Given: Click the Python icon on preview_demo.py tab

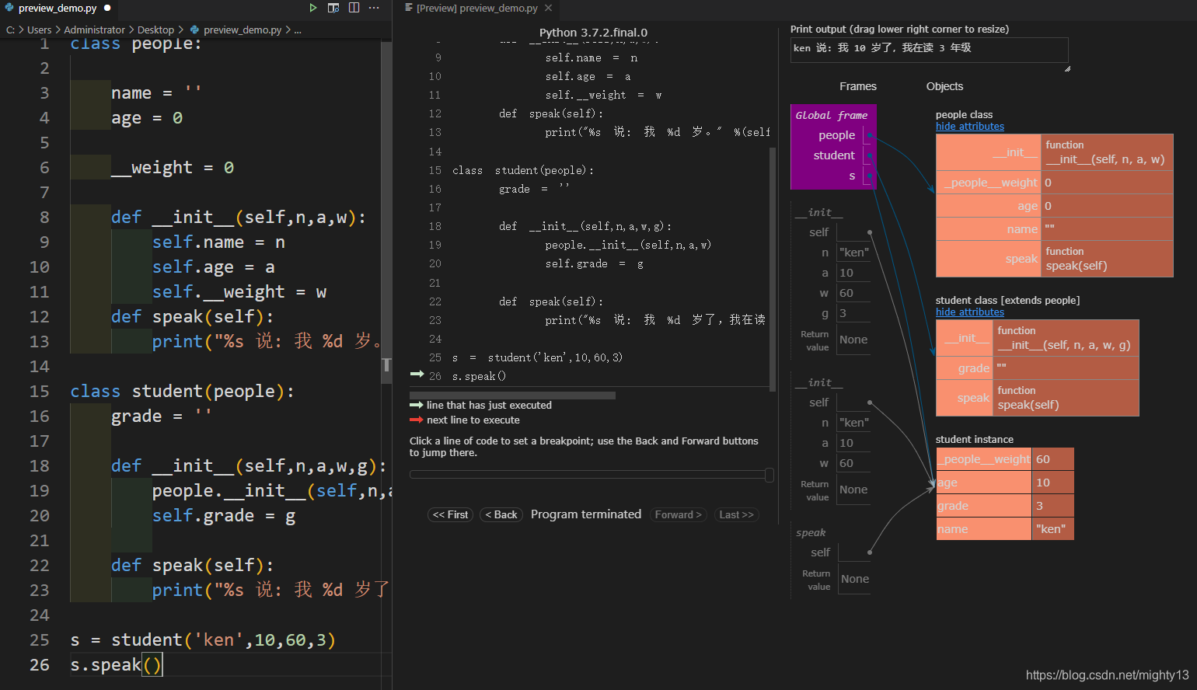Looking at the screenshot, I should (9, 8).
